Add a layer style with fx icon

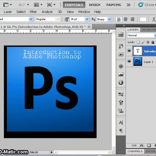pyautogui.click(x=142, y=145)
